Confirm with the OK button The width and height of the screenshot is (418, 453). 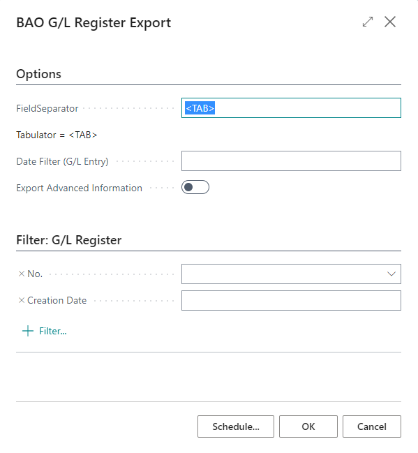pyautogui.click(x=308, y=426)
